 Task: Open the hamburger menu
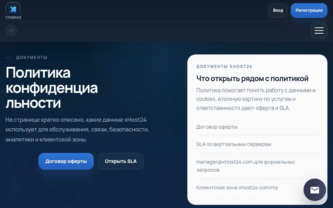click(x=319, y=31)
